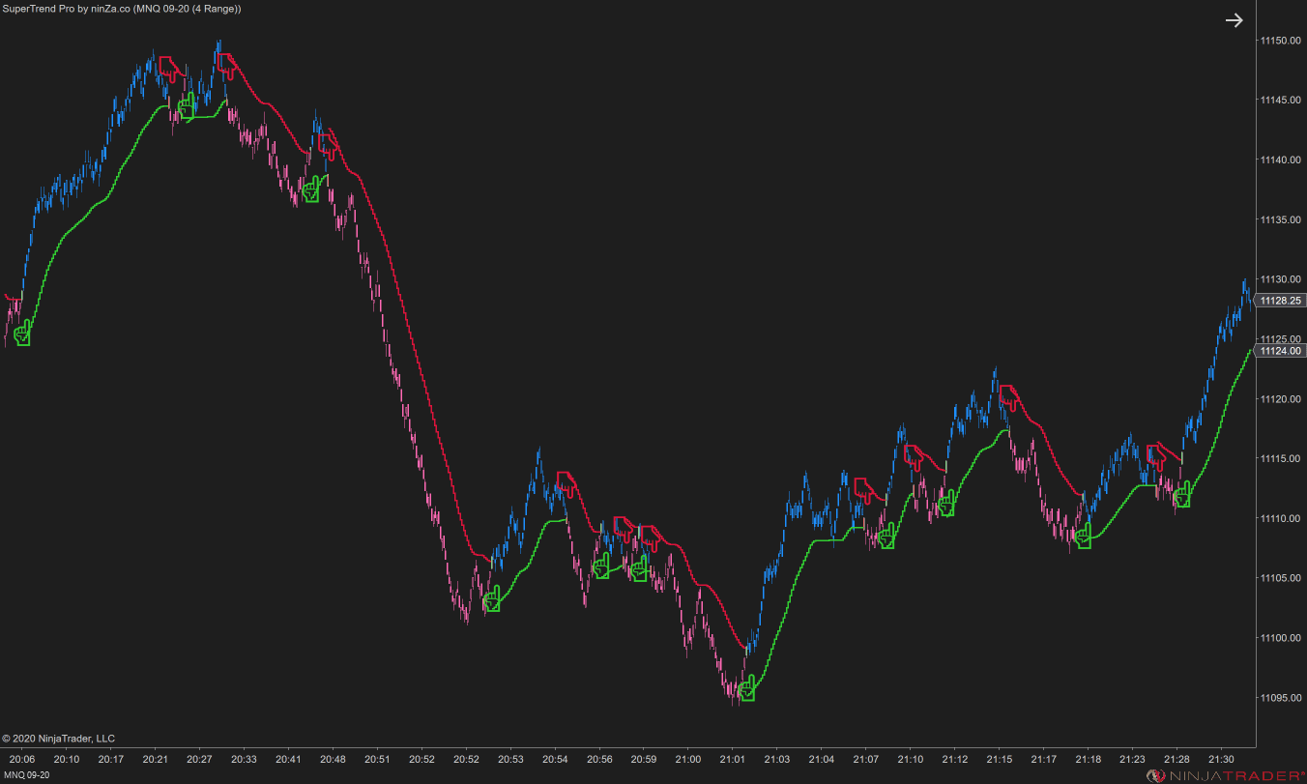Click the green thumbs-up signal near 11145 at top left

pos(186,105)
